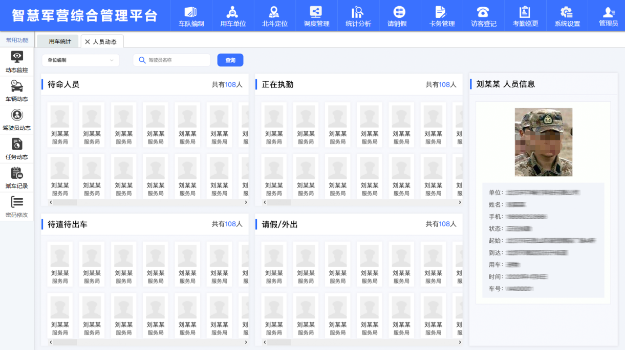Open 派车记录 in the sidebar

17,178
